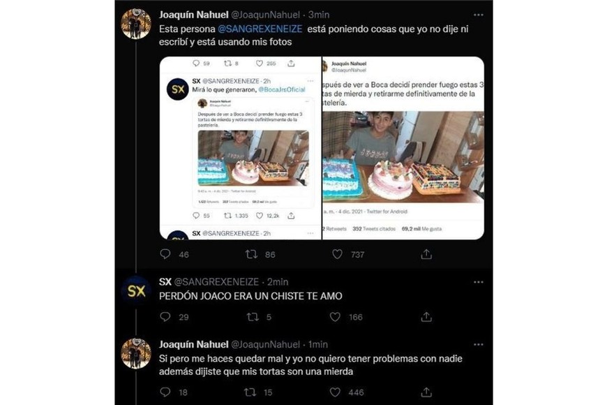Viewport: 607px width, 405px height.
Task: Reply to Joaquín's last tweet with 18 replies
Action: click(x=165, y=392)
